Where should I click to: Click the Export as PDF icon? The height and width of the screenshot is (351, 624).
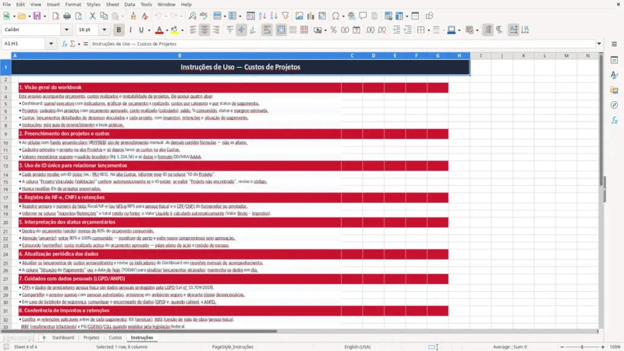(x=55, y=16)
